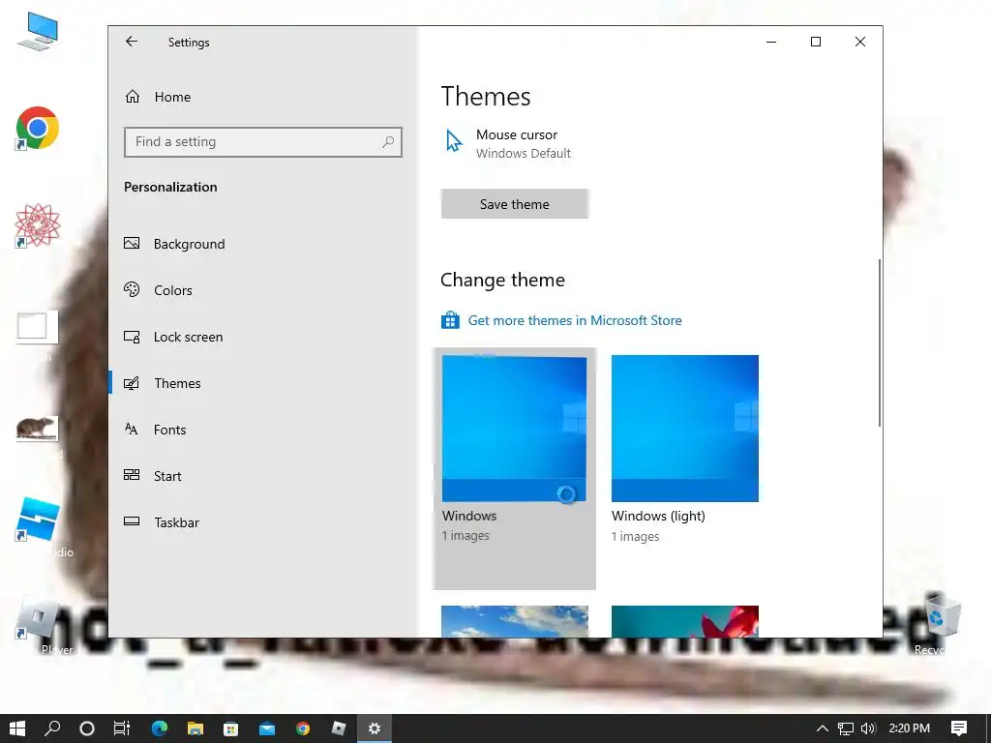Open the Windows Start menu
991x743 pixels.
click(x=17, y=728)
